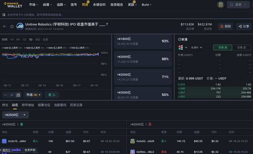This screenshot has width=253, height=154.
Task: Open 投资组合 in the nav
Action: (117, 5)
